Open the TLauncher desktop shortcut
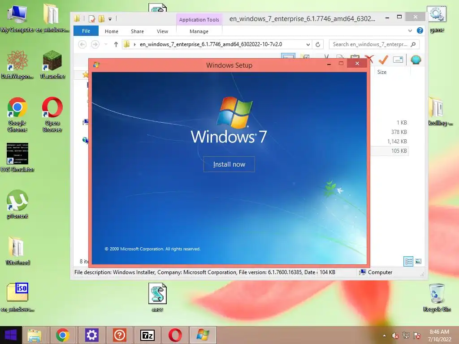 (52, 64)
